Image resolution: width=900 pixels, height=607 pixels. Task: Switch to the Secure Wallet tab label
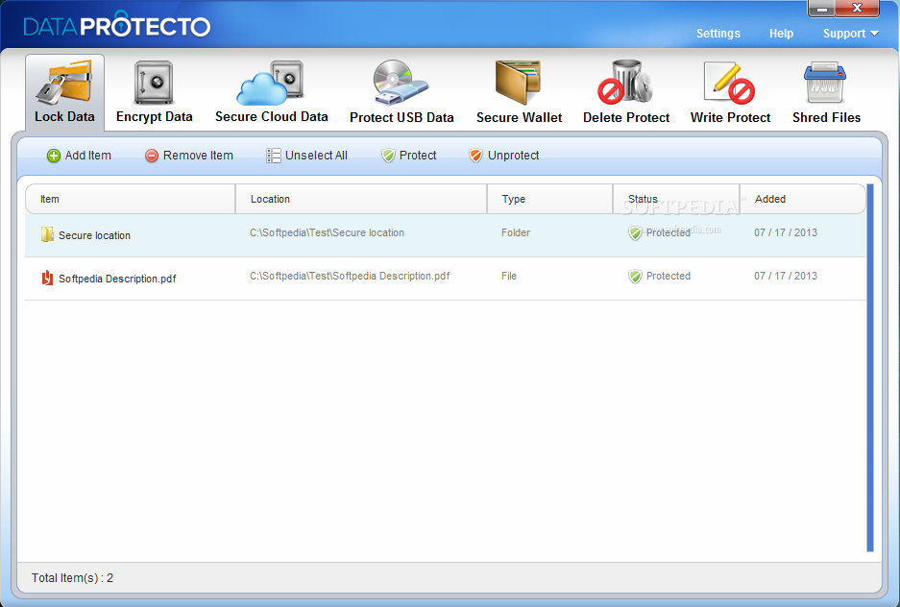click(519, 117)
